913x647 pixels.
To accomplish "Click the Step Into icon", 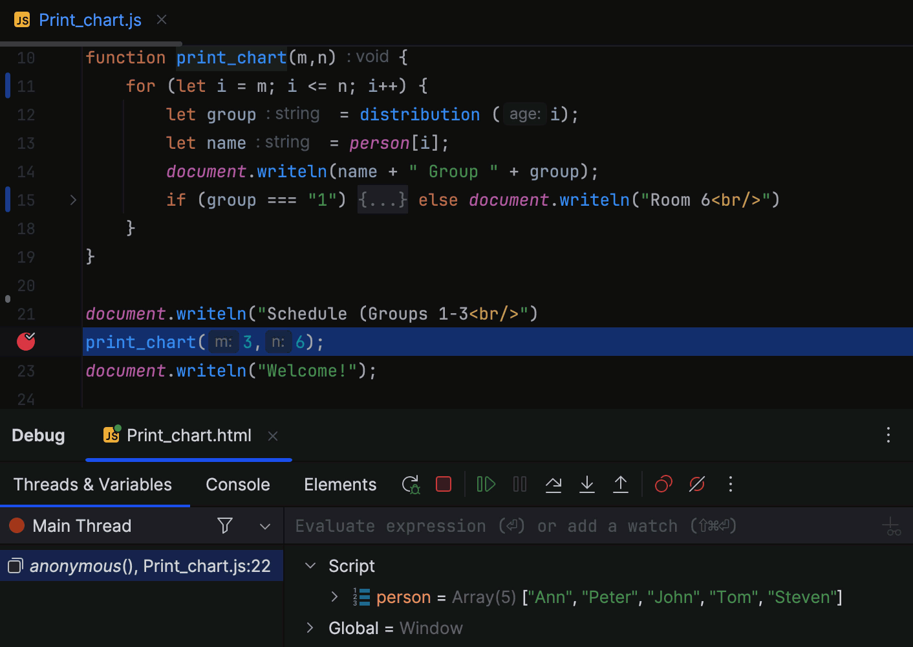I will [x=587, y=484].
